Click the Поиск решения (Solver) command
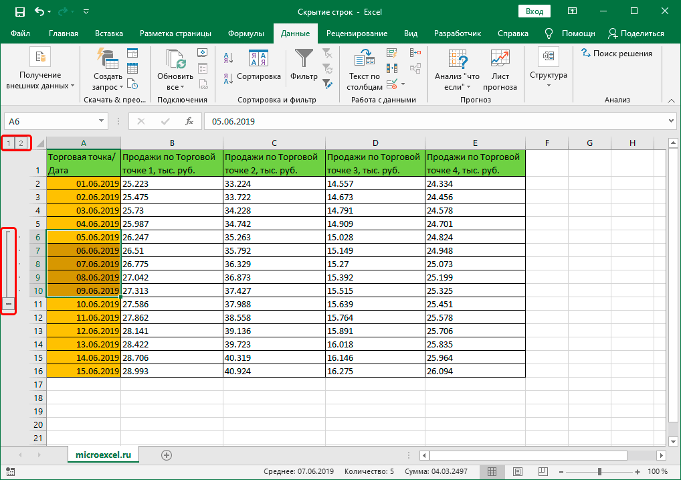The width and height of the screenshot is (681, 480). pos(615,54)
